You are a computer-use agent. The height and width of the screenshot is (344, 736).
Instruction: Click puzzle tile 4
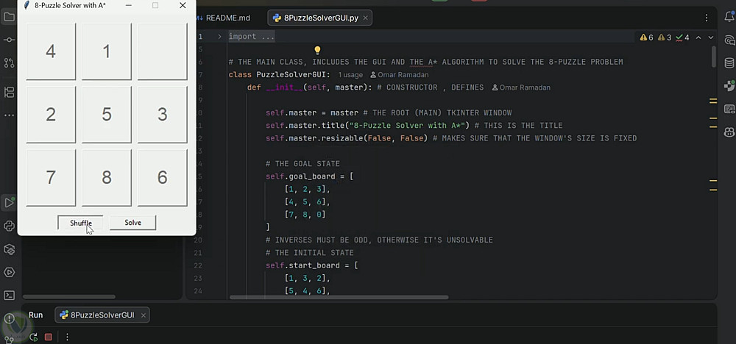pos(51,51)
